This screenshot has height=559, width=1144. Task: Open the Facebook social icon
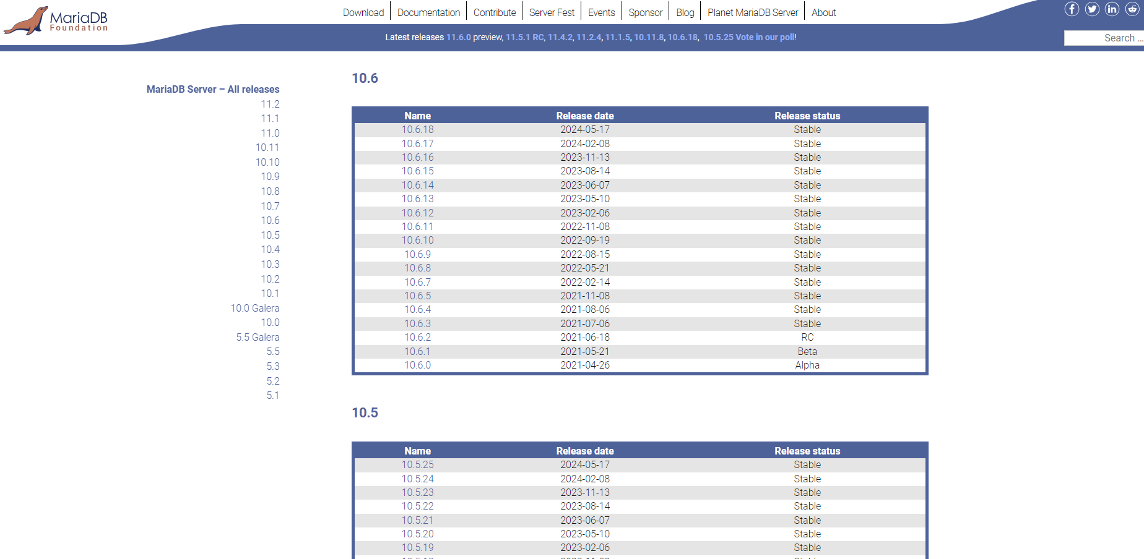click(1072, 9)
